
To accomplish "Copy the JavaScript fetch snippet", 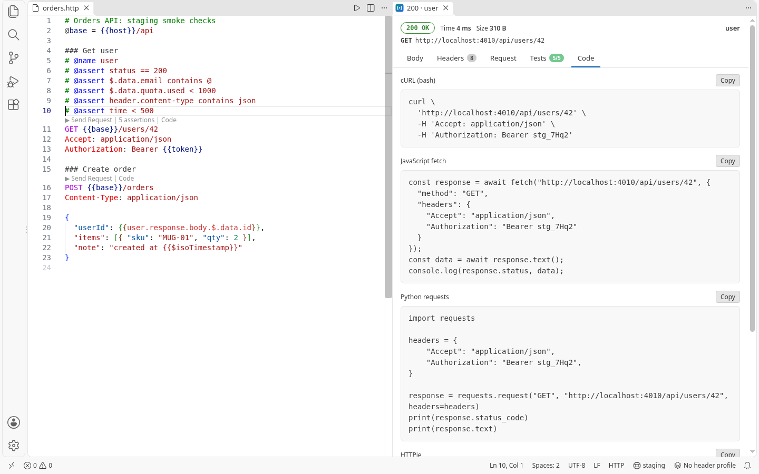I will [x=727, y=161].
